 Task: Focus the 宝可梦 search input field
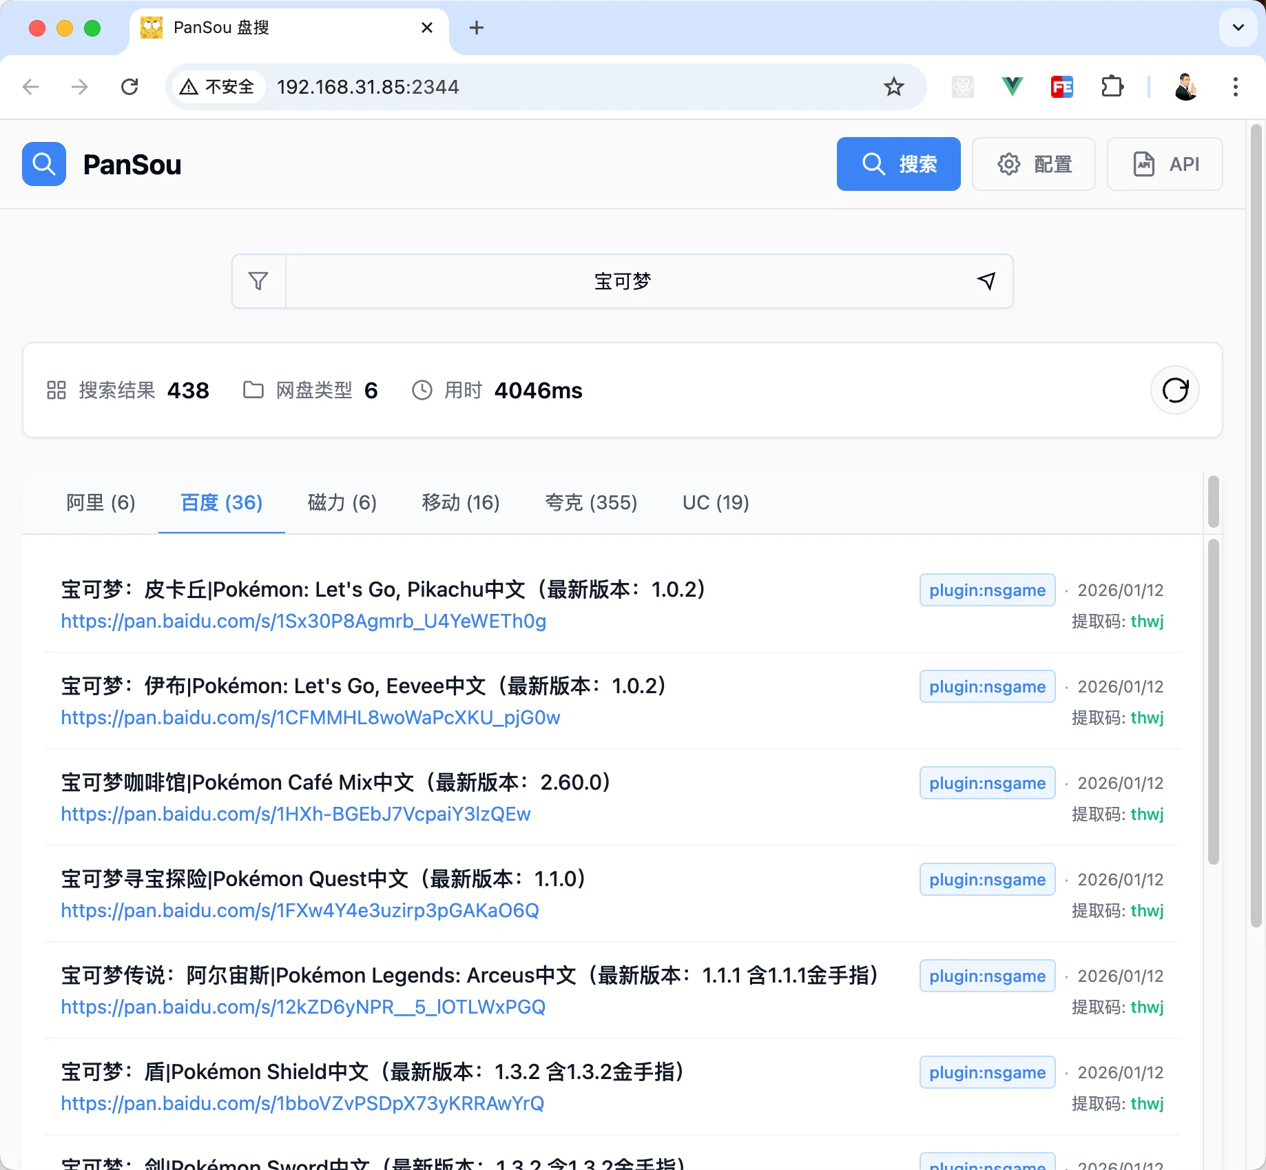623,281
